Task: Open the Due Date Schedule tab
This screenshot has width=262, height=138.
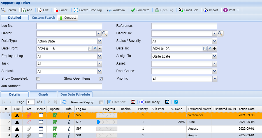Action: click(75, 94)
